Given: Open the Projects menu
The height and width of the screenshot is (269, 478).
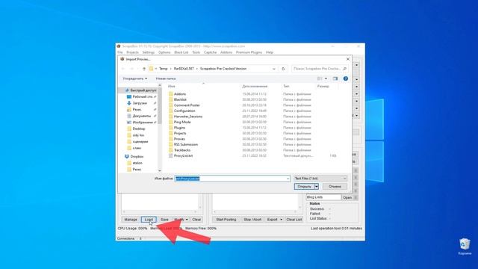Looking at the screenshot, I should 132,52.
